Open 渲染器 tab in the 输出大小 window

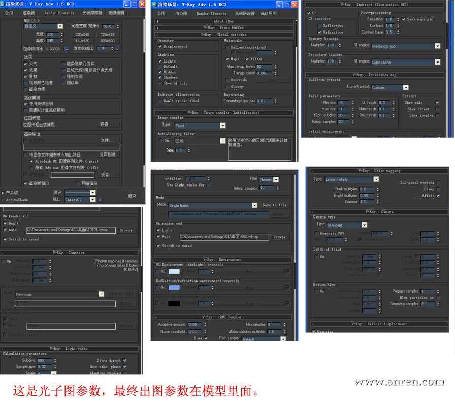[x=29, y=13]
